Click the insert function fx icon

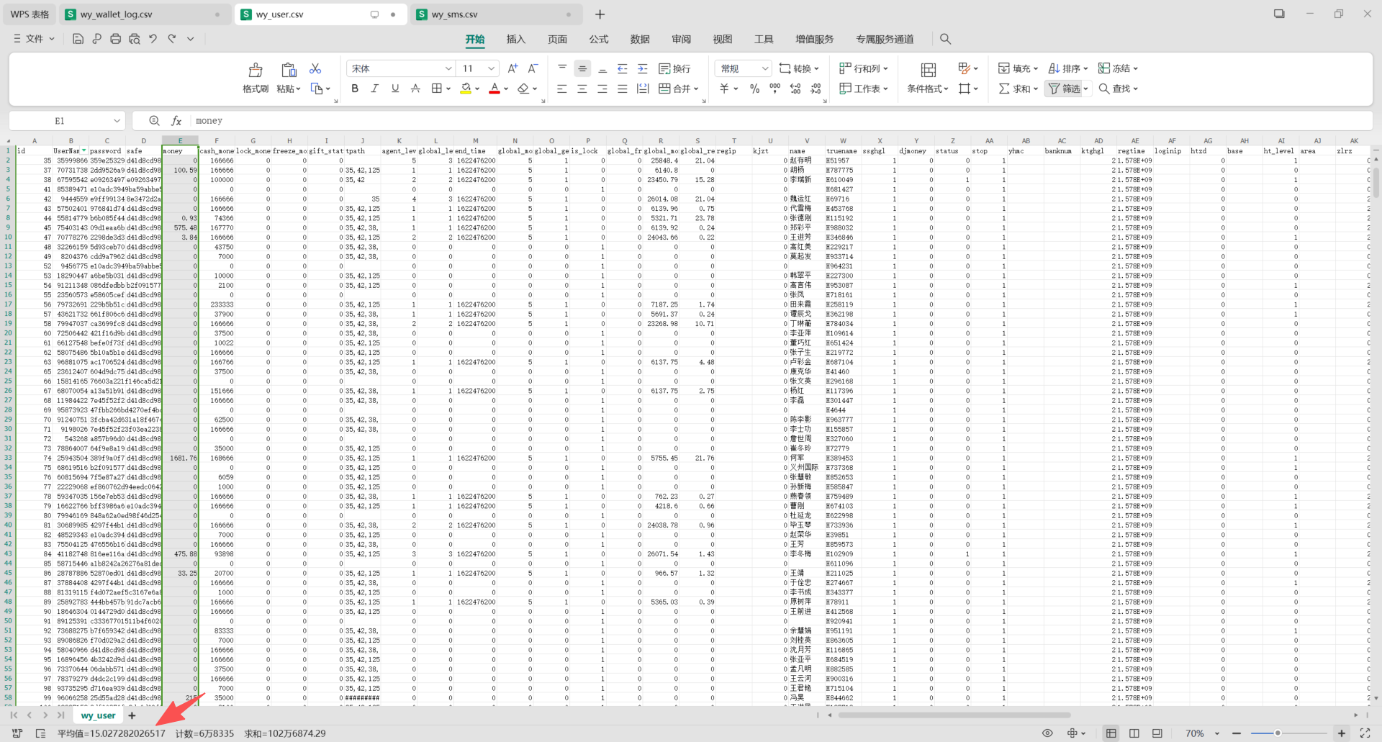point(176,121)
